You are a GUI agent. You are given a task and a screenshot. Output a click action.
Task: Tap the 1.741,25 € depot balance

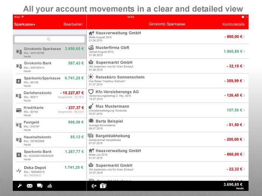tap(74, 167)
